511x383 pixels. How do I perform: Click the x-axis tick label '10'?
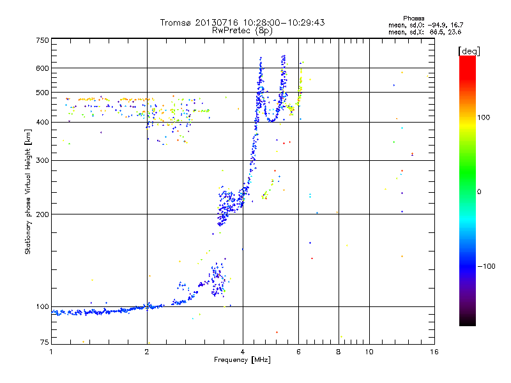[x=369, y=352]
